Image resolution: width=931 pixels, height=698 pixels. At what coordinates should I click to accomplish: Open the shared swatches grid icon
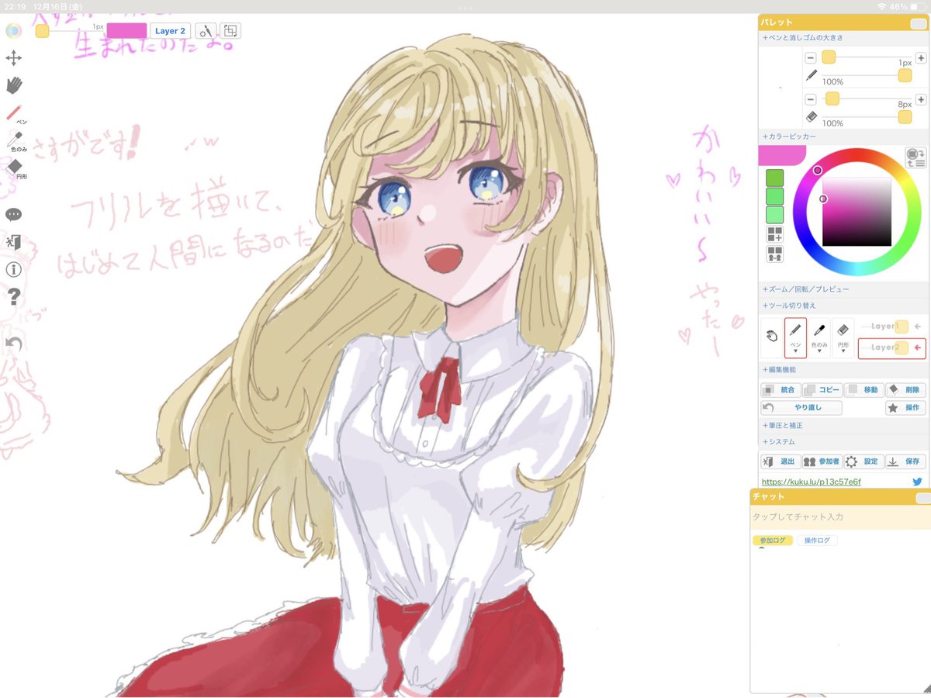pos(775,254)
